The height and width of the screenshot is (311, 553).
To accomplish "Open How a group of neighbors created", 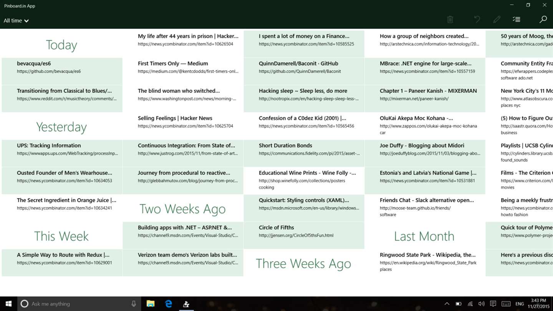I will pos(425,44).
